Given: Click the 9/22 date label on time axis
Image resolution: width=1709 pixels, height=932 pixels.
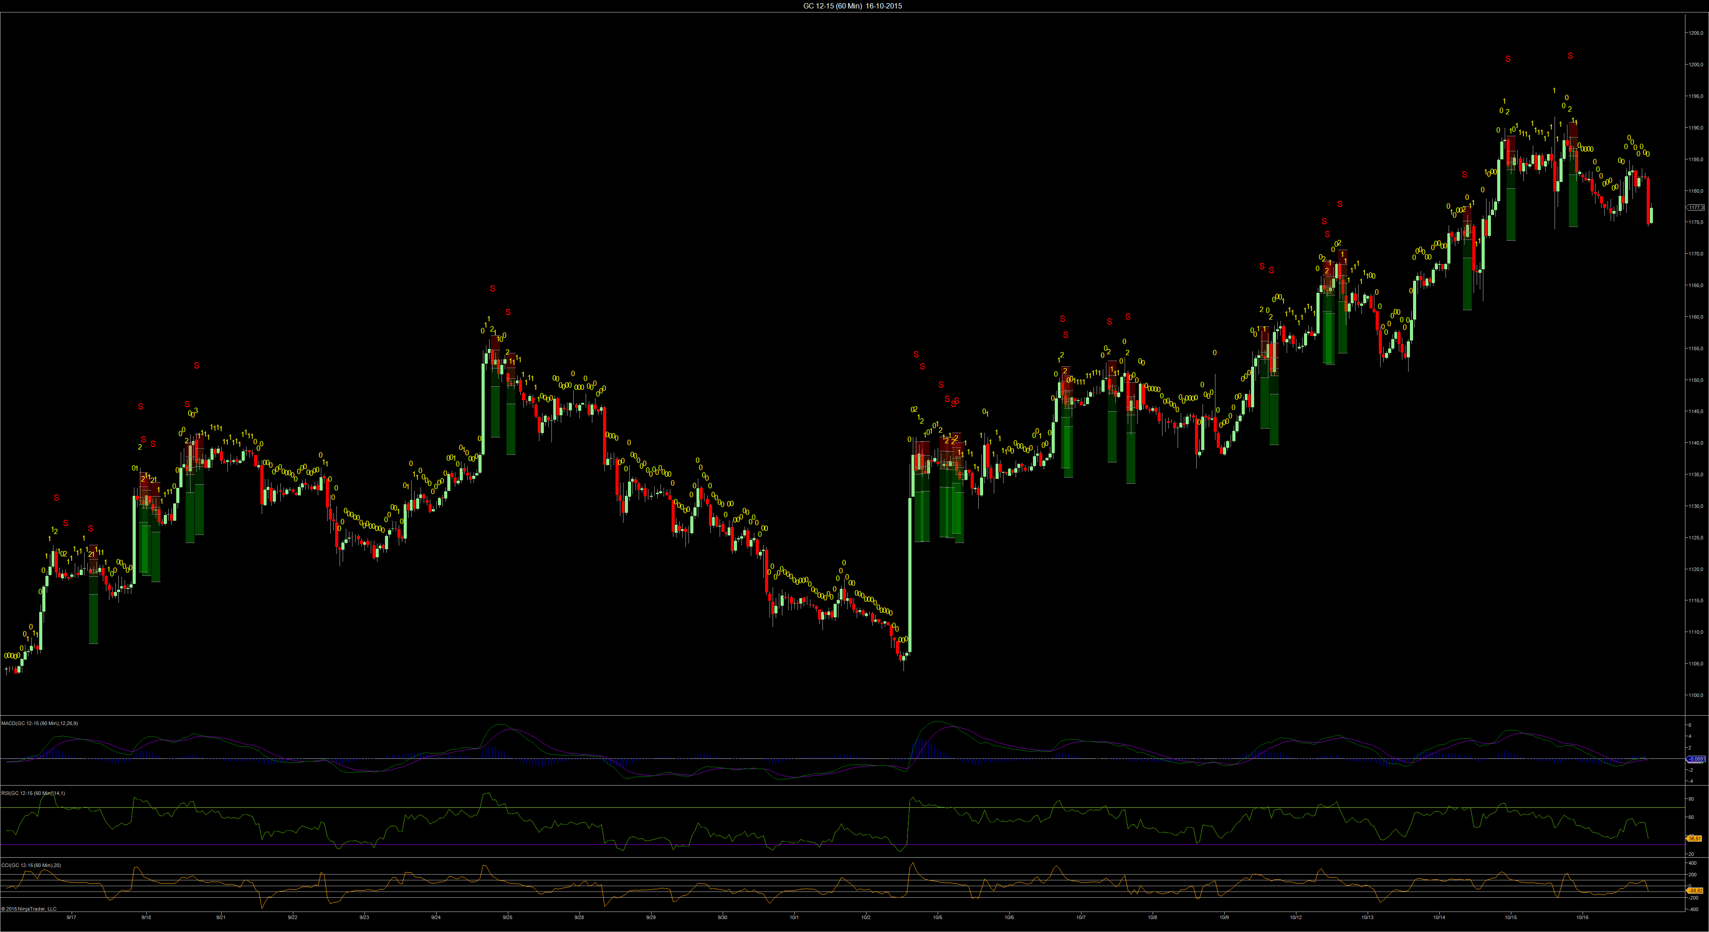Looking at the screenshot, I should [x=292, y=918].
